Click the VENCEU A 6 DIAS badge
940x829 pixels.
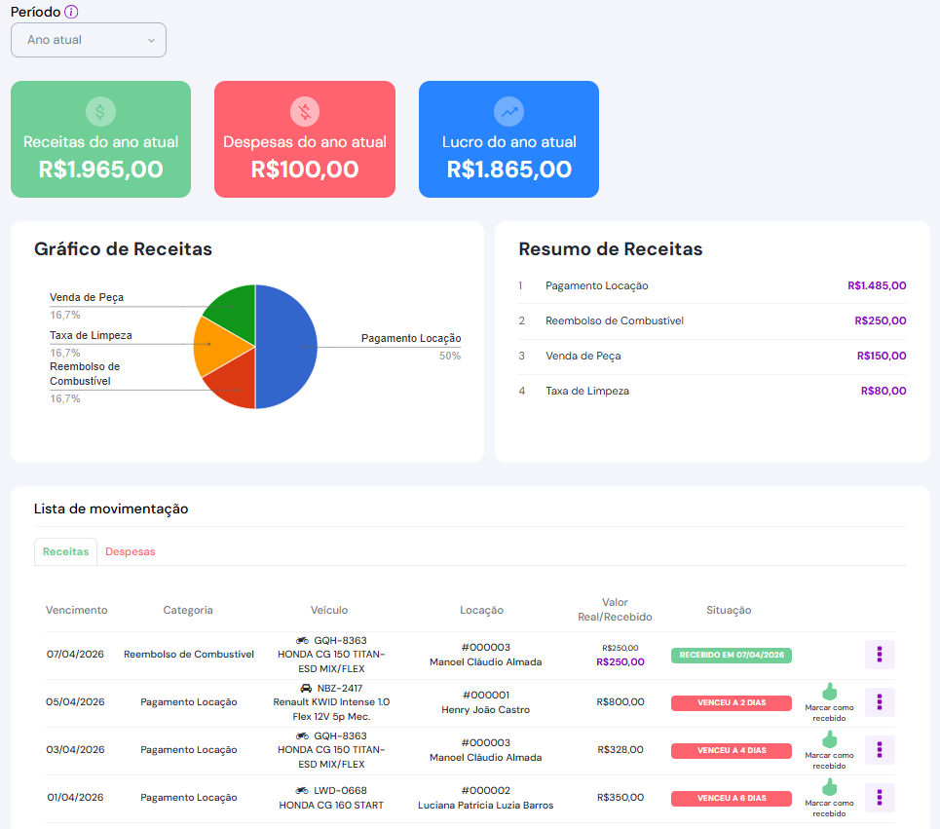[x=732, y=799]
